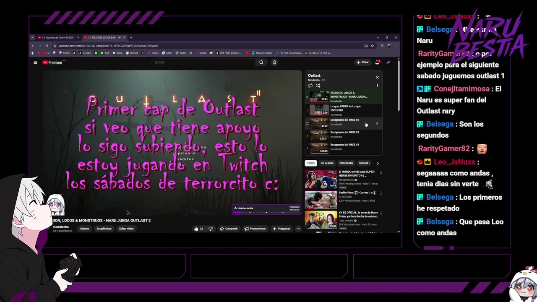Open options for Harry Potter series video

coord(381,214)
